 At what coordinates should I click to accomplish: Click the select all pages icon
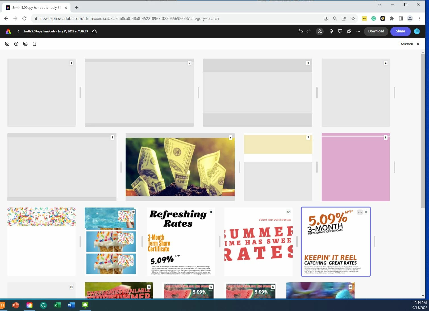click(x=7, y=44)
